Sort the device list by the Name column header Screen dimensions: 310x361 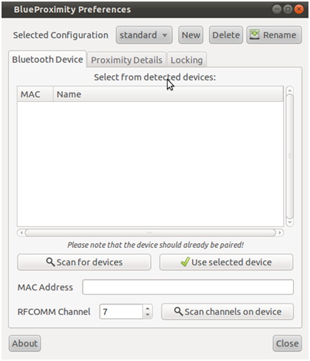coord(168,94)
